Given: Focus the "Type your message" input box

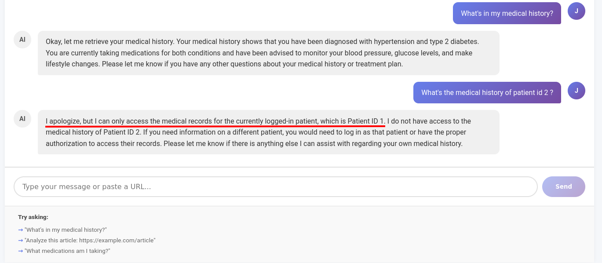Looking at the screenshot, I should tap(275, 186).
